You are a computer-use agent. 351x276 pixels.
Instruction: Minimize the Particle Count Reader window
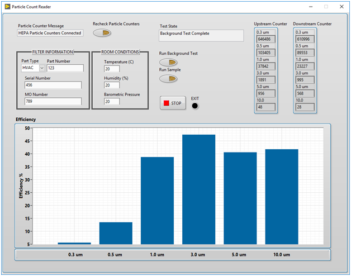[x=311, y=7]
